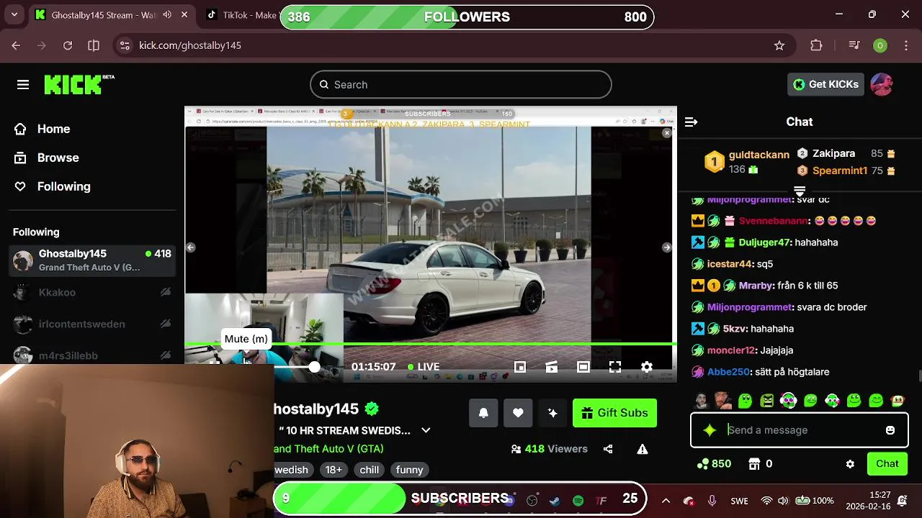
Task: Click Spearmint1 leaderboard entry
Action: (846, 171)
